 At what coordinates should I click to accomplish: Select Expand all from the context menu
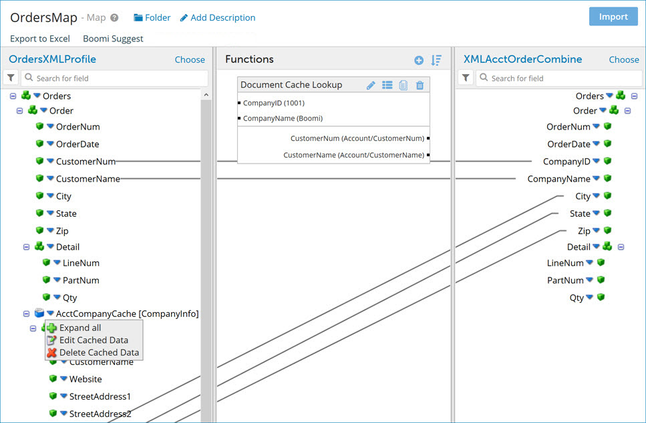(79, 328)
